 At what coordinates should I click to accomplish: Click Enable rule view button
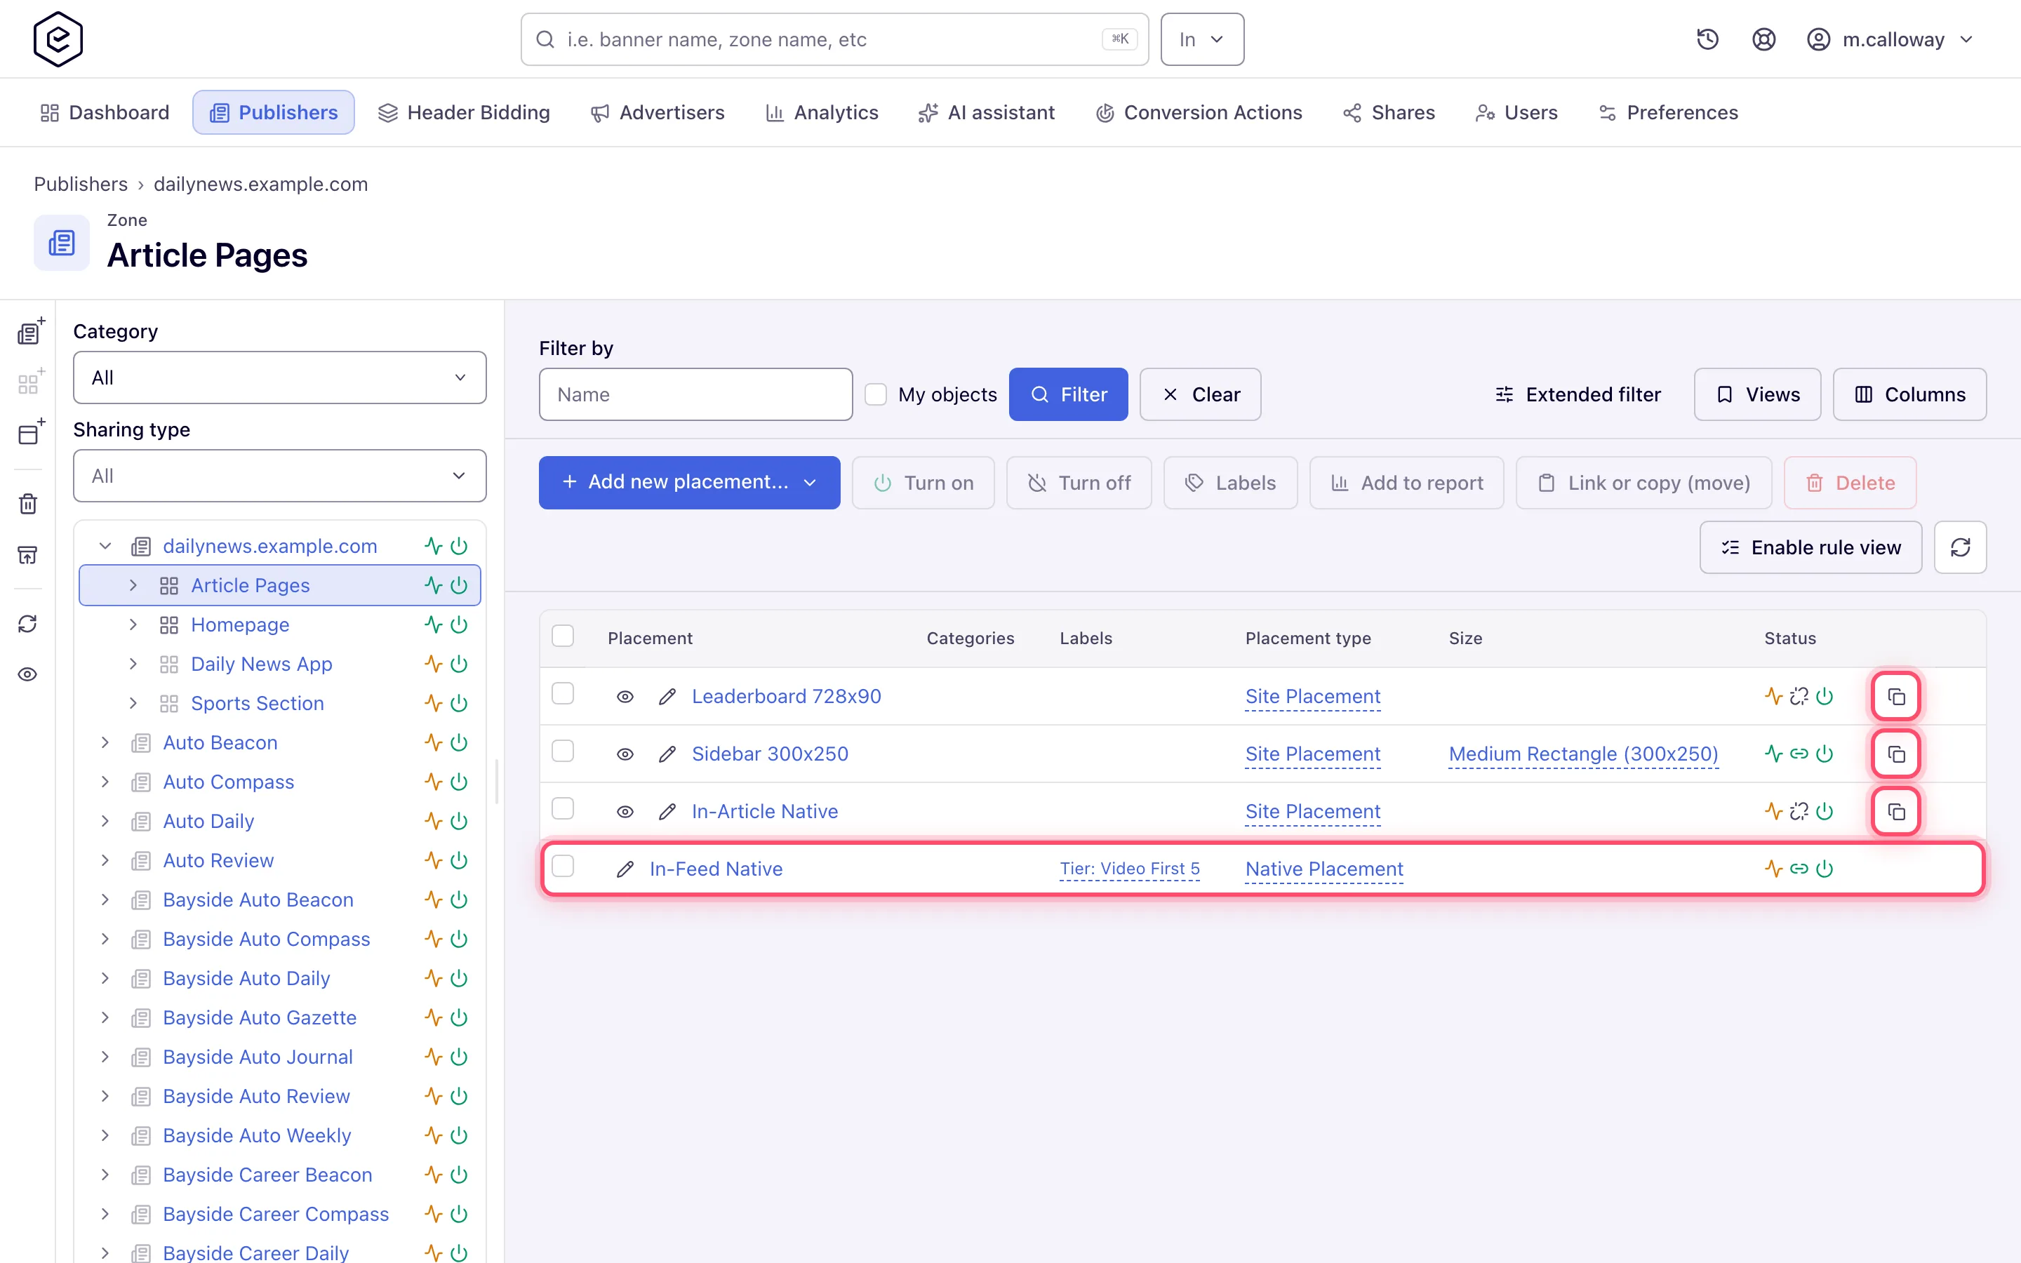pos(1810,547)
